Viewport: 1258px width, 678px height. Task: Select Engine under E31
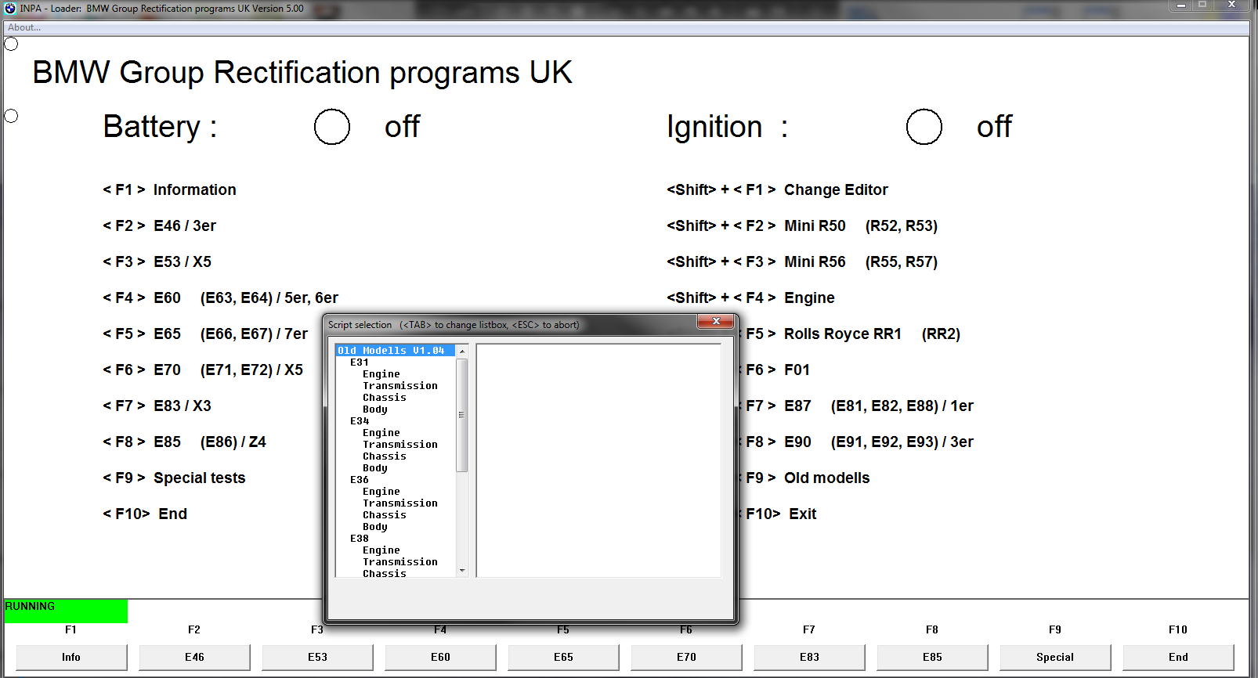pos(381,374)
